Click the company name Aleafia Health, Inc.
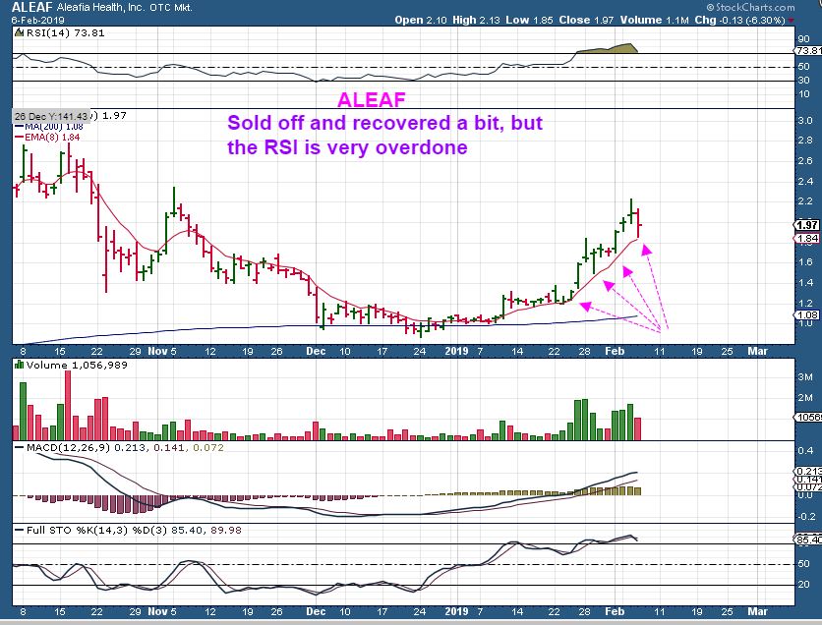 [100, 8]
